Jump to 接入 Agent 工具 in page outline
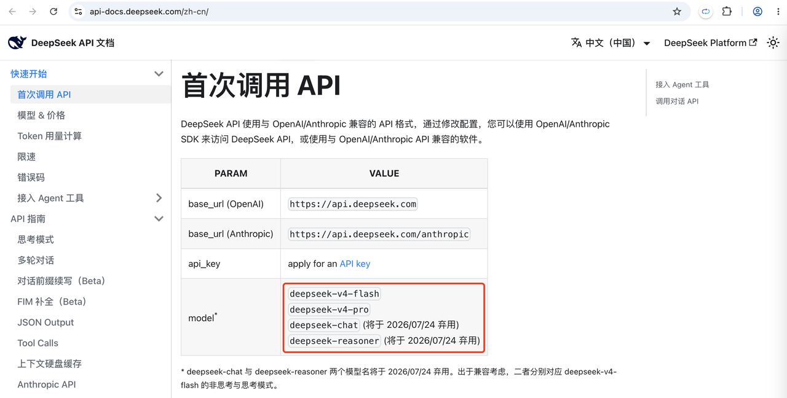Image resolution: width=787 pixels, height=398 pixels. (x=682, y=85)
